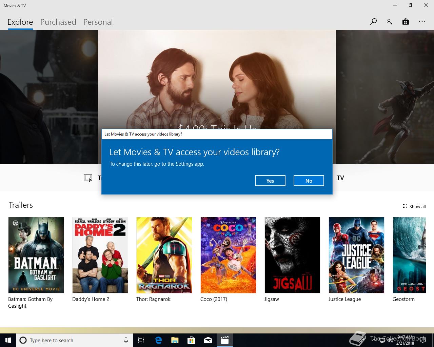Open File Explorer from the taskbar
This screenshot has height=347, width=434.
pos(175,340)
